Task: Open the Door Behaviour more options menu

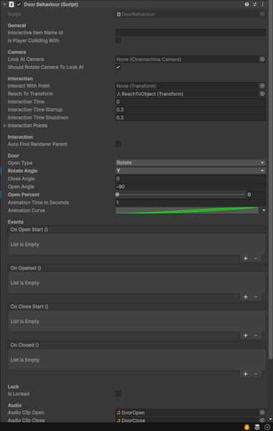Action: click(x=262, y=4)
